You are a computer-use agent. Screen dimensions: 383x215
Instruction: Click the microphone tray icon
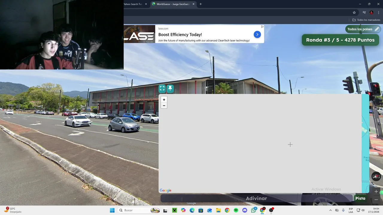click(343, 210)
